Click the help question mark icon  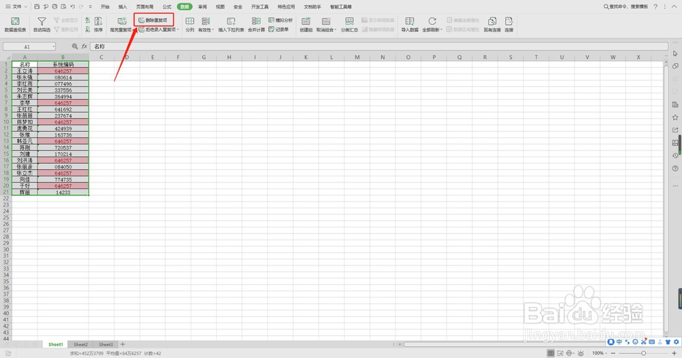[655, 7]
